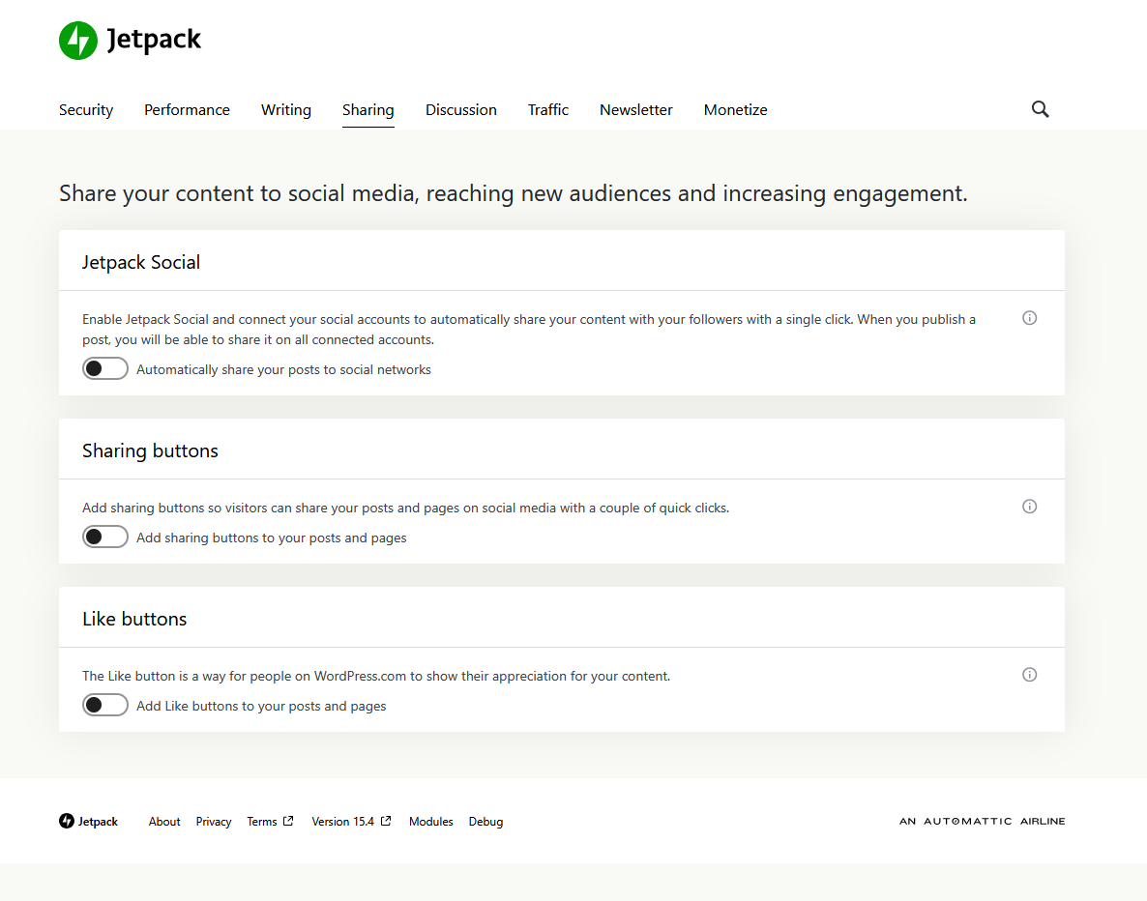The image size is (1147, 901).
Task: Show info for the Sharing buttons section
Action: (1029, 507)
